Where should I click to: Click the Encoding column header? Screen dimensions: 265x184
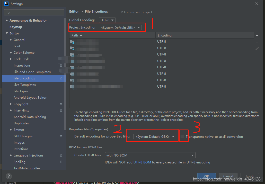click(x=205, y=35)
